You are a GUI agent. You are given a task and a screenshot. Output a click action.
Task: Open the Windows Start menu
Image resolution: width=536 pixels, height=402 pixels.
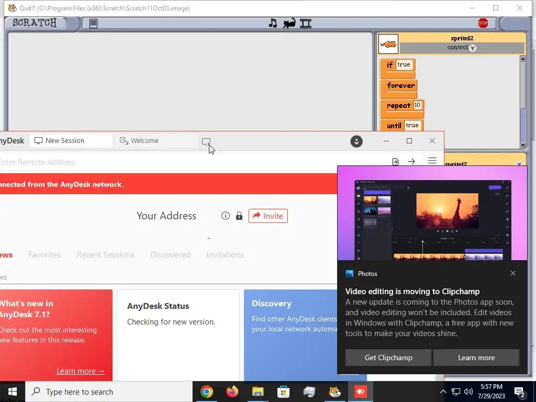pyautogui.click(x=13, y=392)
